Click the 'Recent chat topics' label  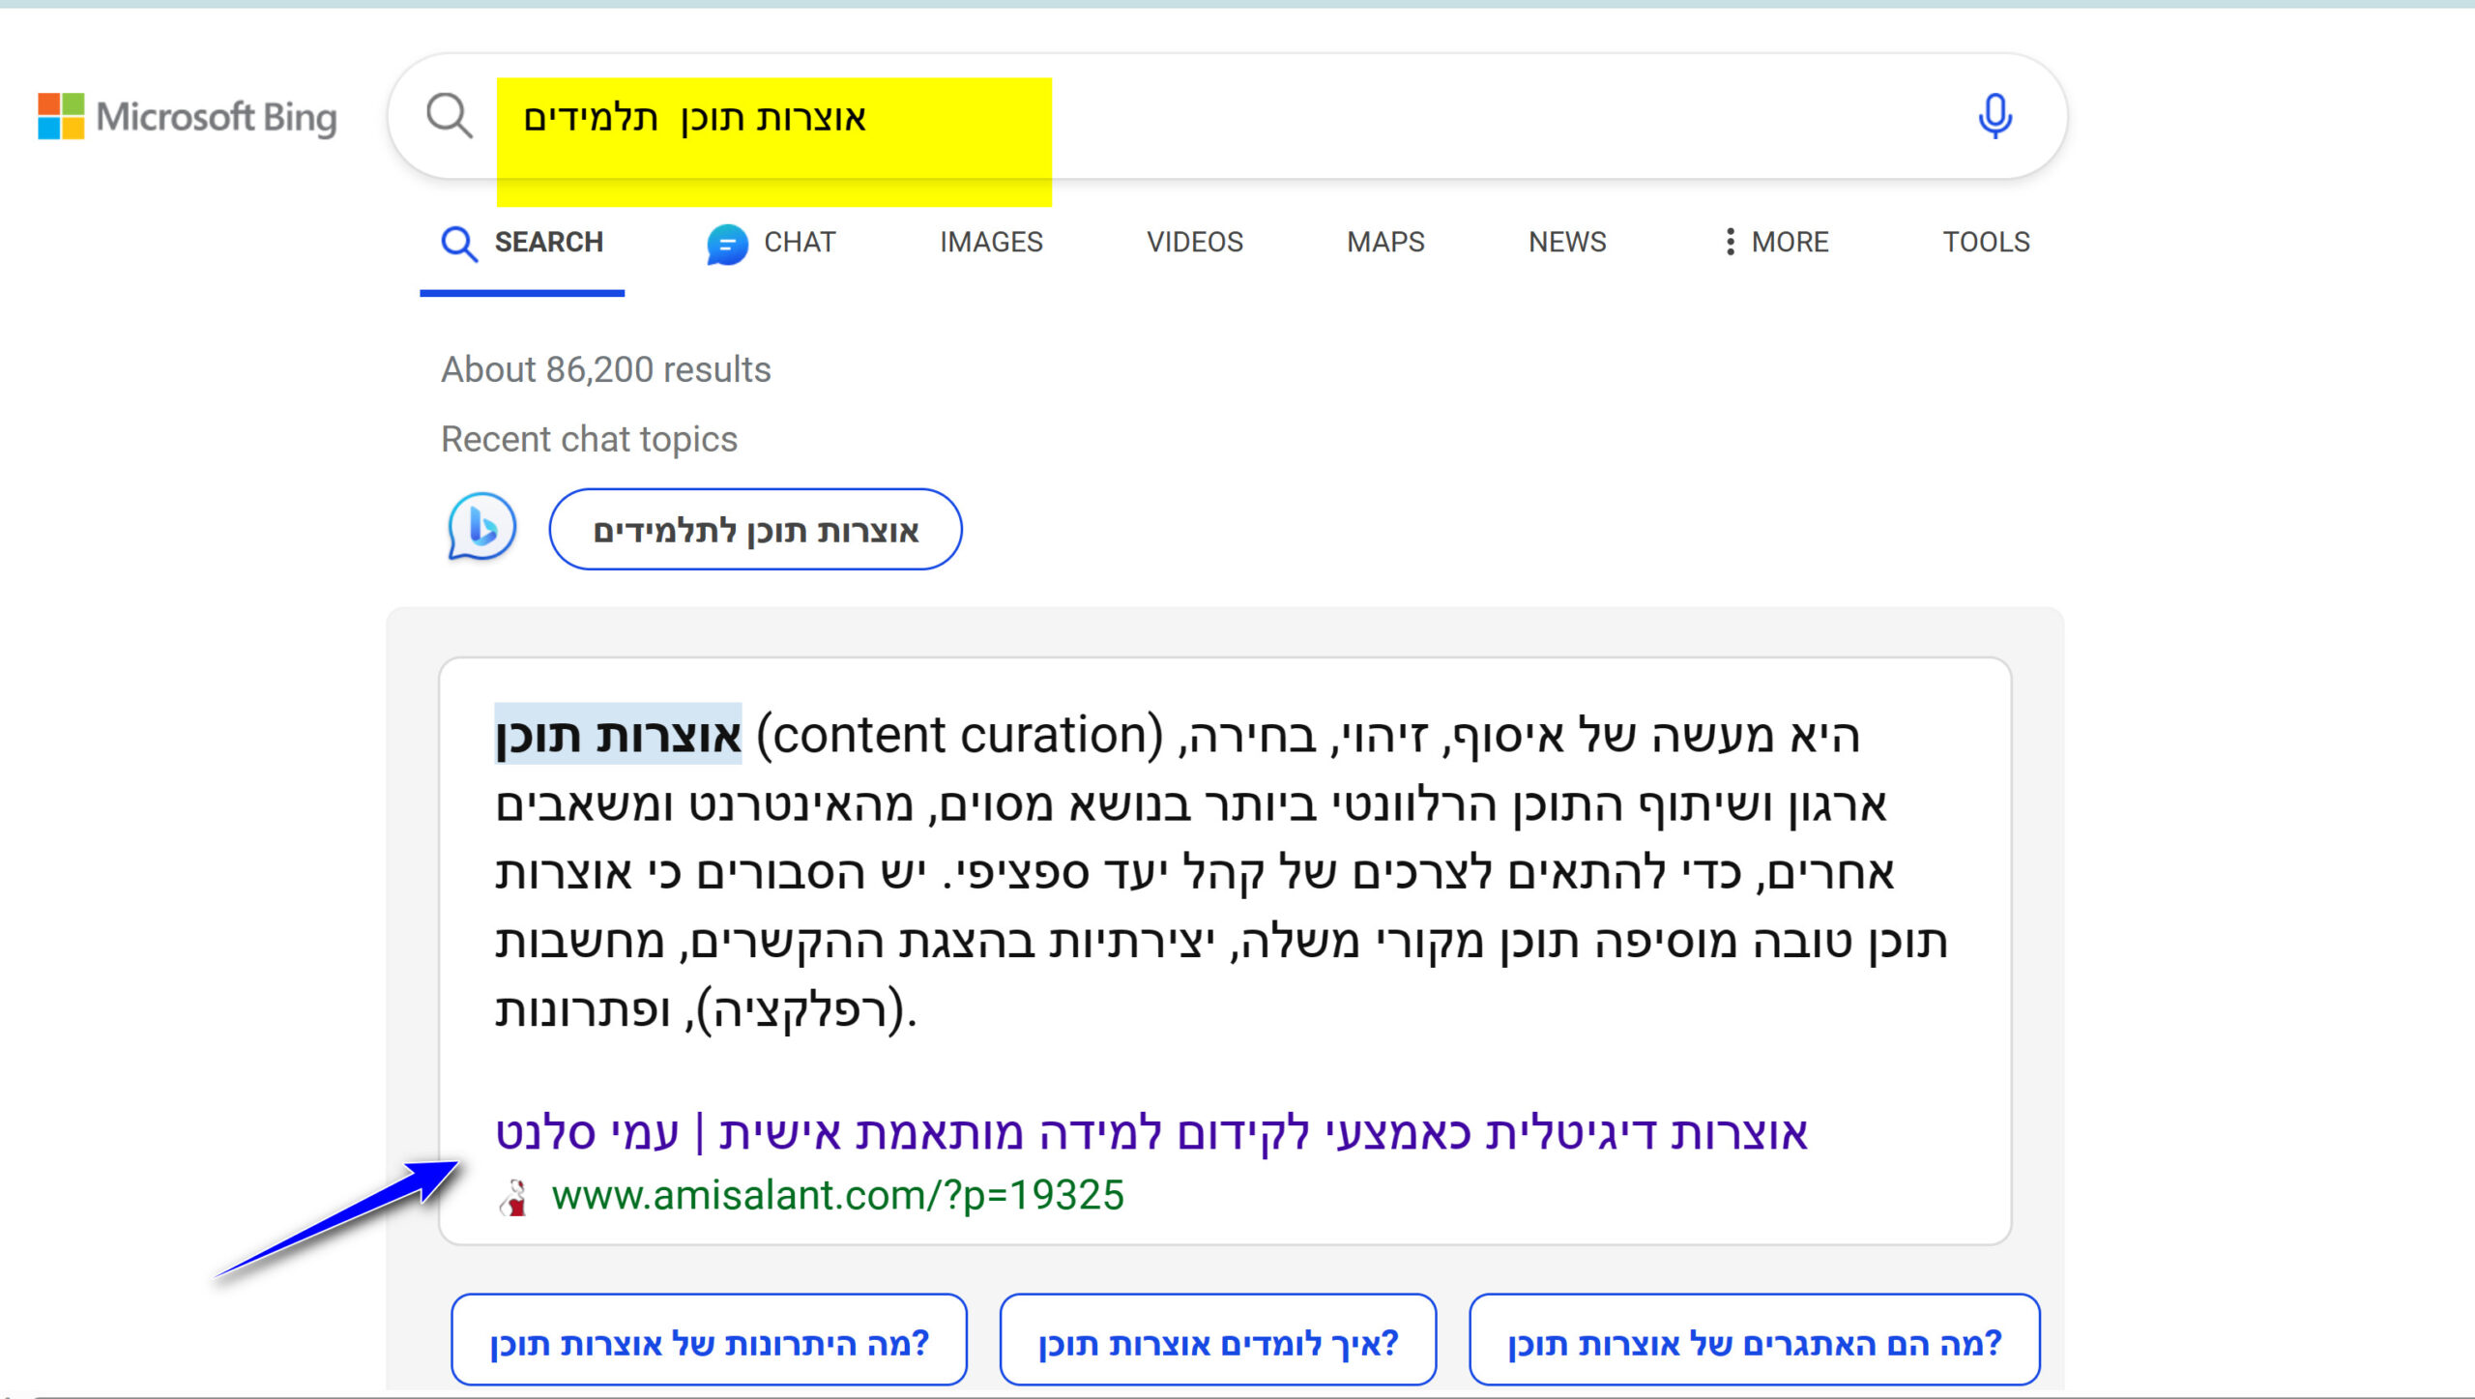589,439
